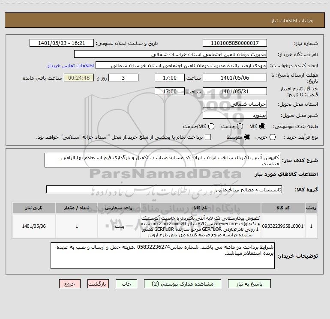Choose the متوسط purchase type radio
This screenshot has height=319, width=330.
247,137
